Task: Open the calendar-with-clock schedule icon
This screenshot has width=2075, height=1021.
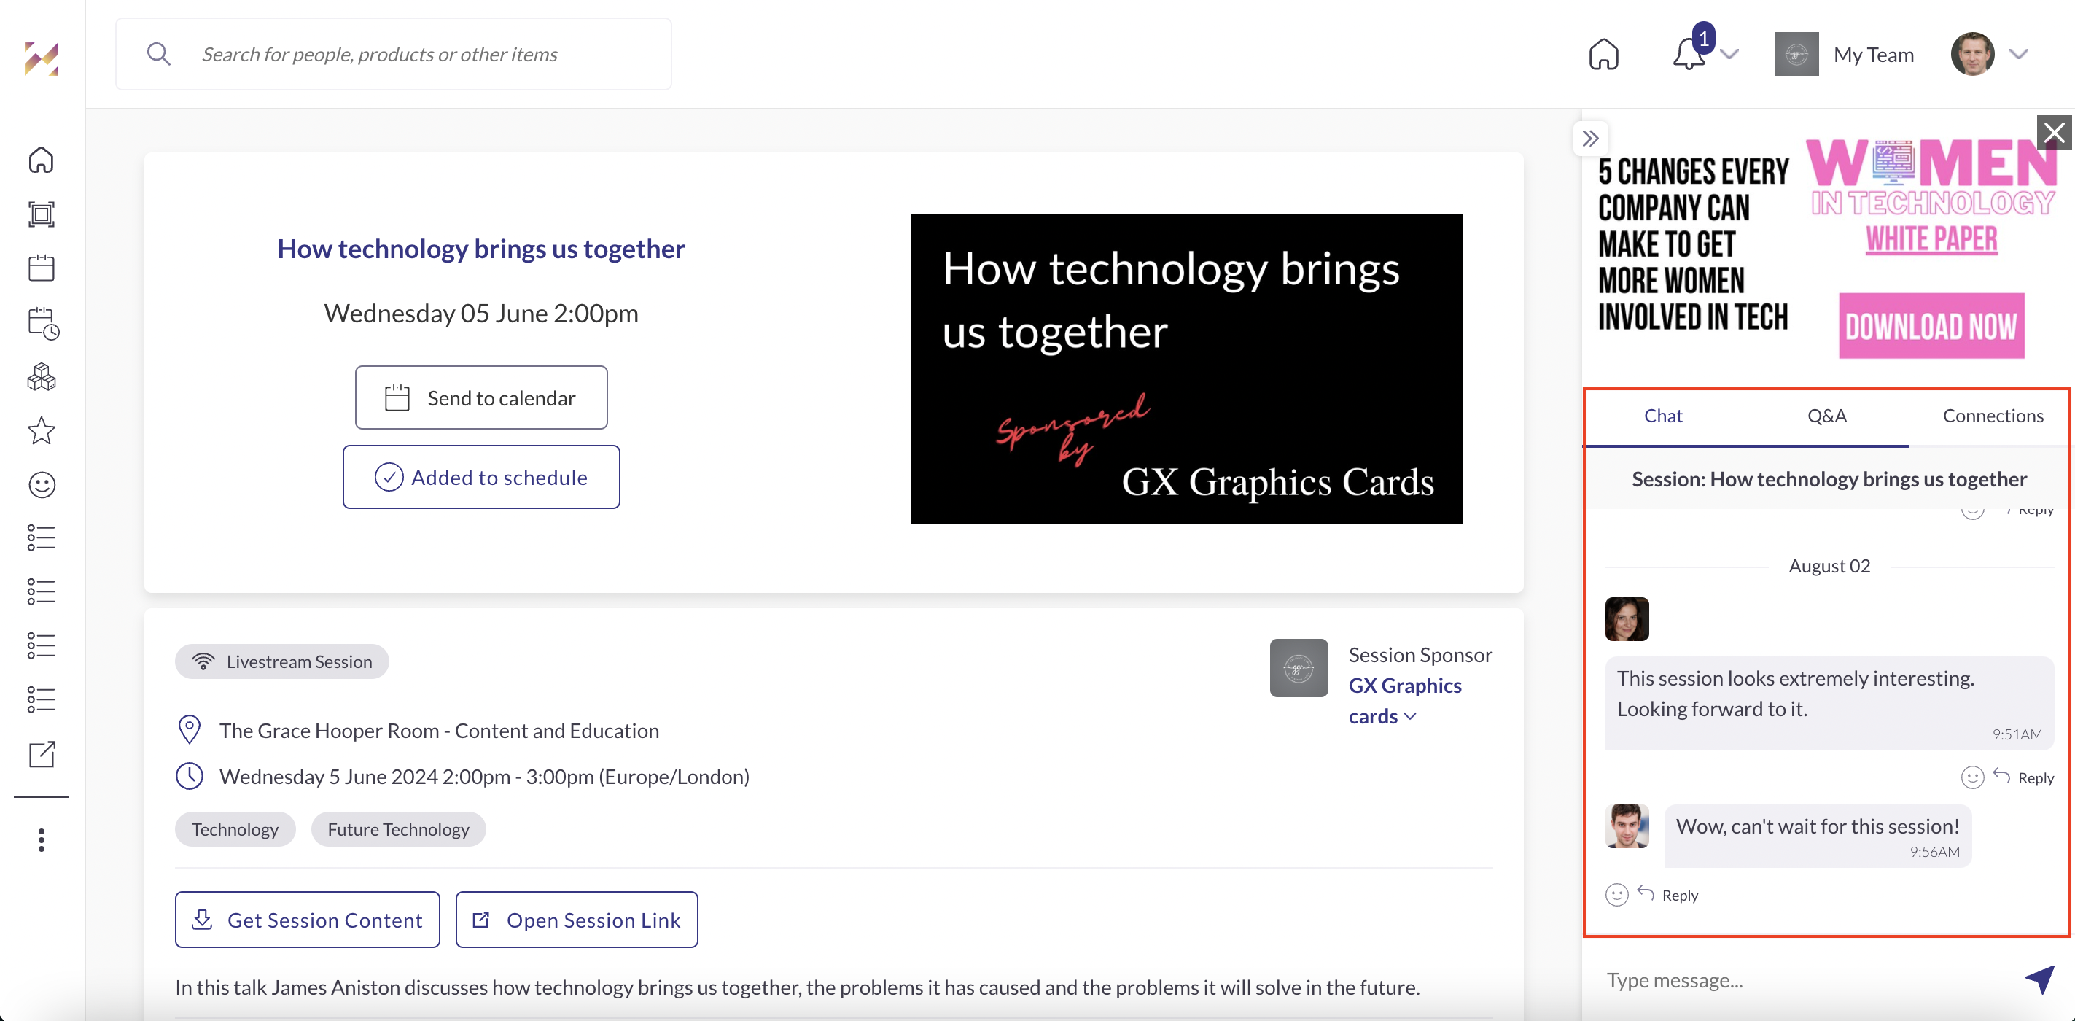Action: tap(43, 323)
